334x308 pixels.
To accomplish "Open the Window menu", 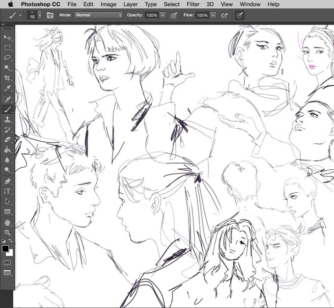I will pyautogui.click(x=250, y=4).
